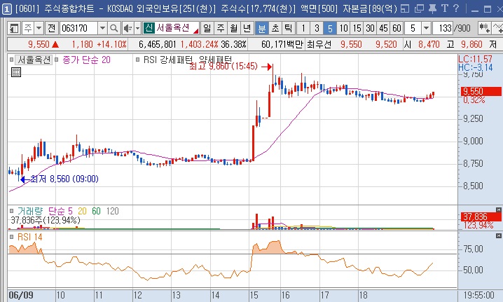The image size is (503, 302).
Task: Click the 최저 8,560 (09:00) low label
Action: coord(64,179)
